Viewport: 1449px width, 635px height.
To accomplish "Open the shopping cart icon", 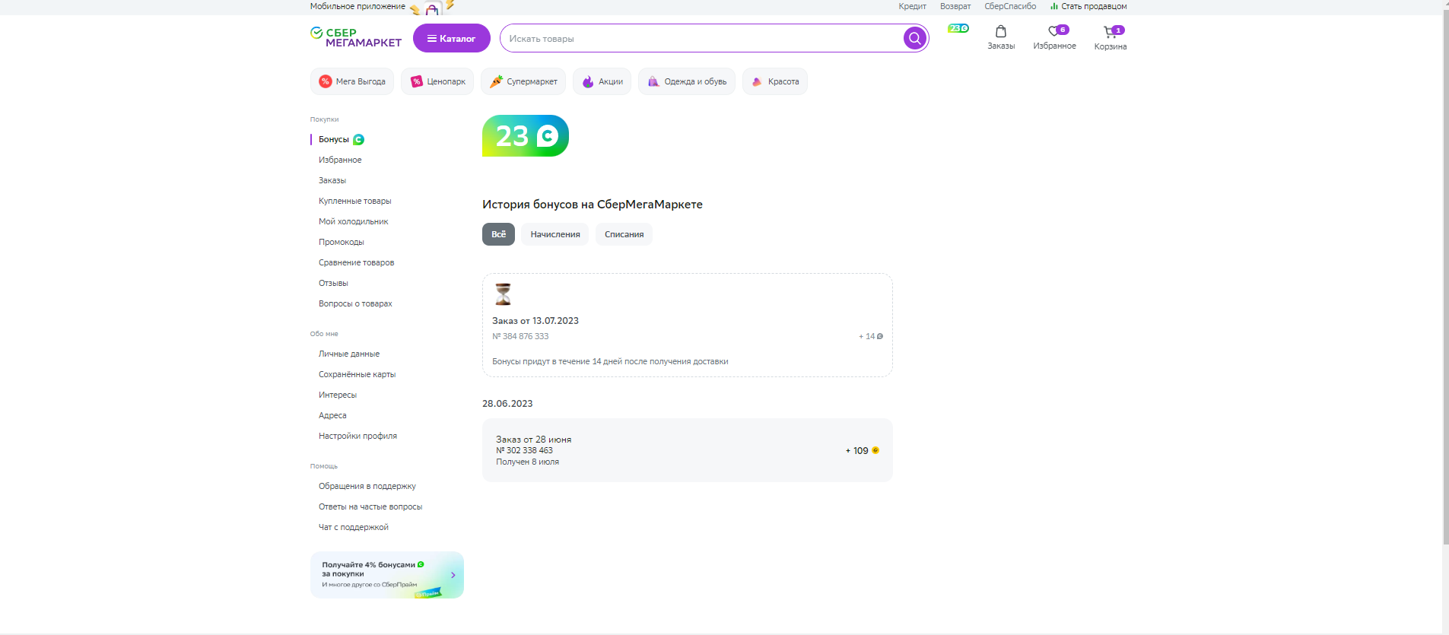I will 1111,32.
